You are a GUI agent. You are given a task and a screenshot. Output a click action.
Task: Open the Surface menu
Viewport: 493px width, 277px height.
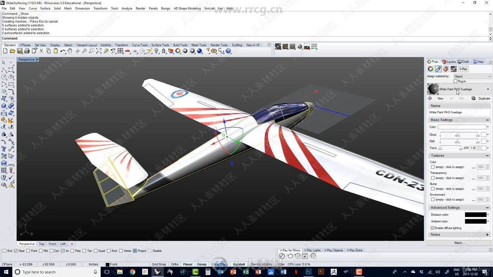tap(45, 8)
